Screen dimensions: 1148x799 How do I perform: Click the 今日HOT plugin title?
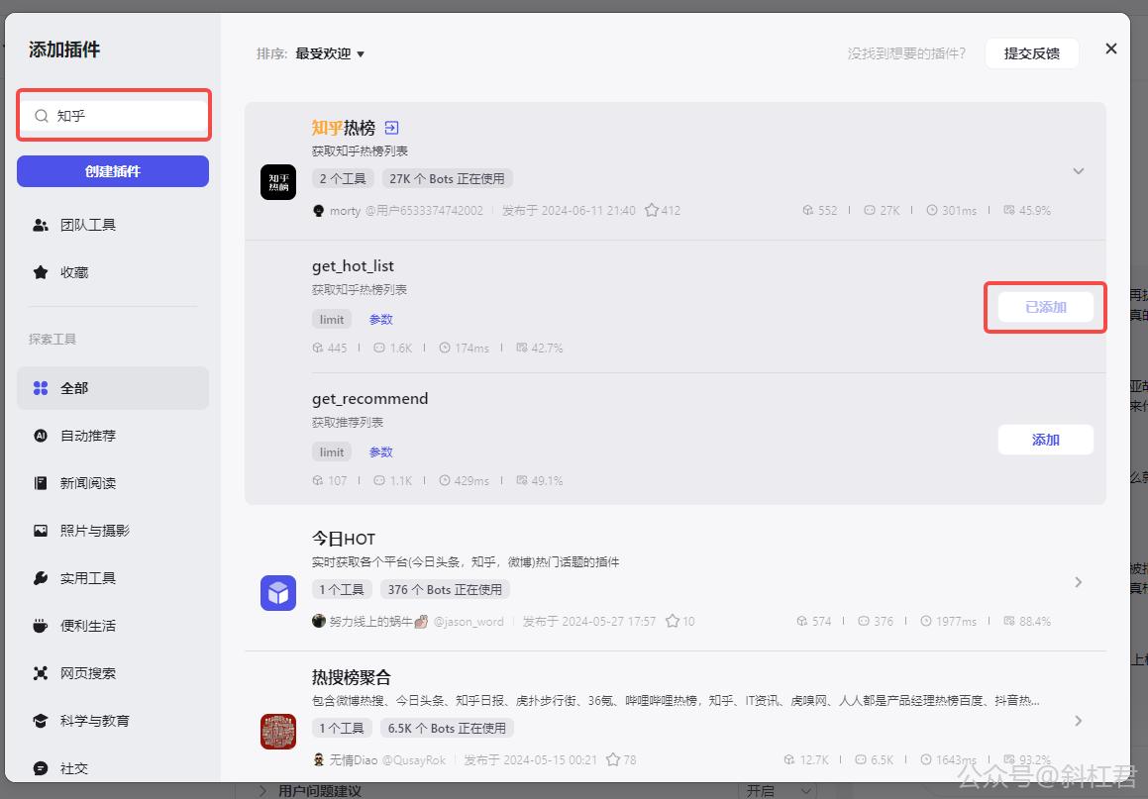344,540
